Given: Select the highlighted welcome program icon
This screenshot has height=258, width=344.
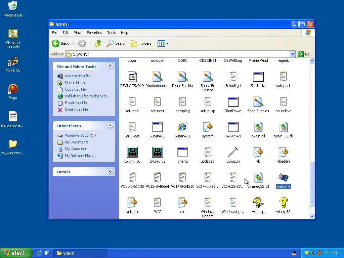Looking at the screenshot, I should point(283,177).
